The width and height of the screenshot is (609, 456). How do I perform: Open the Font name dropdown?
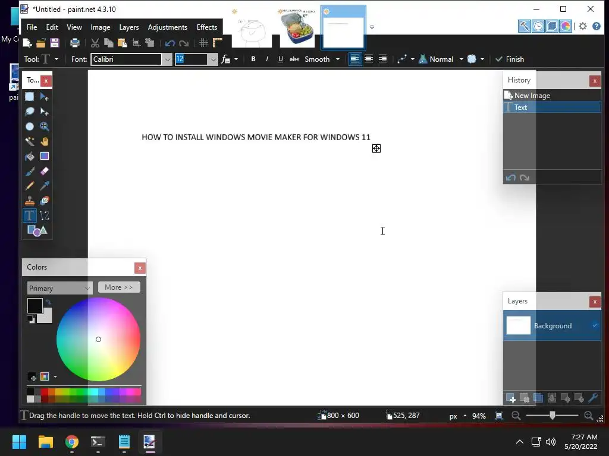point(167,59)
